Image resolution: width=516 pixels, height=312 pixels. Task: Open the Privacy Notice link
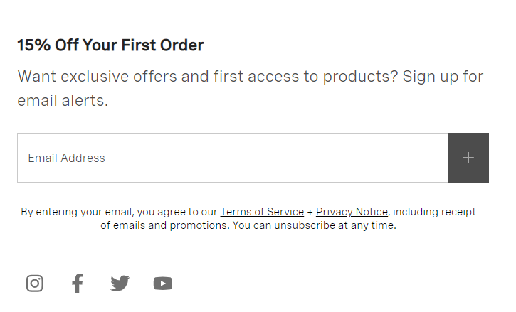tap(352, 212)
